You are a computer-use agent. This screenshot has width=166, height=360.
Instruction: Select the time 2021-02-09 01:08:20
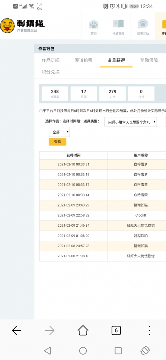pyautogui.click(x=73, y=236)
